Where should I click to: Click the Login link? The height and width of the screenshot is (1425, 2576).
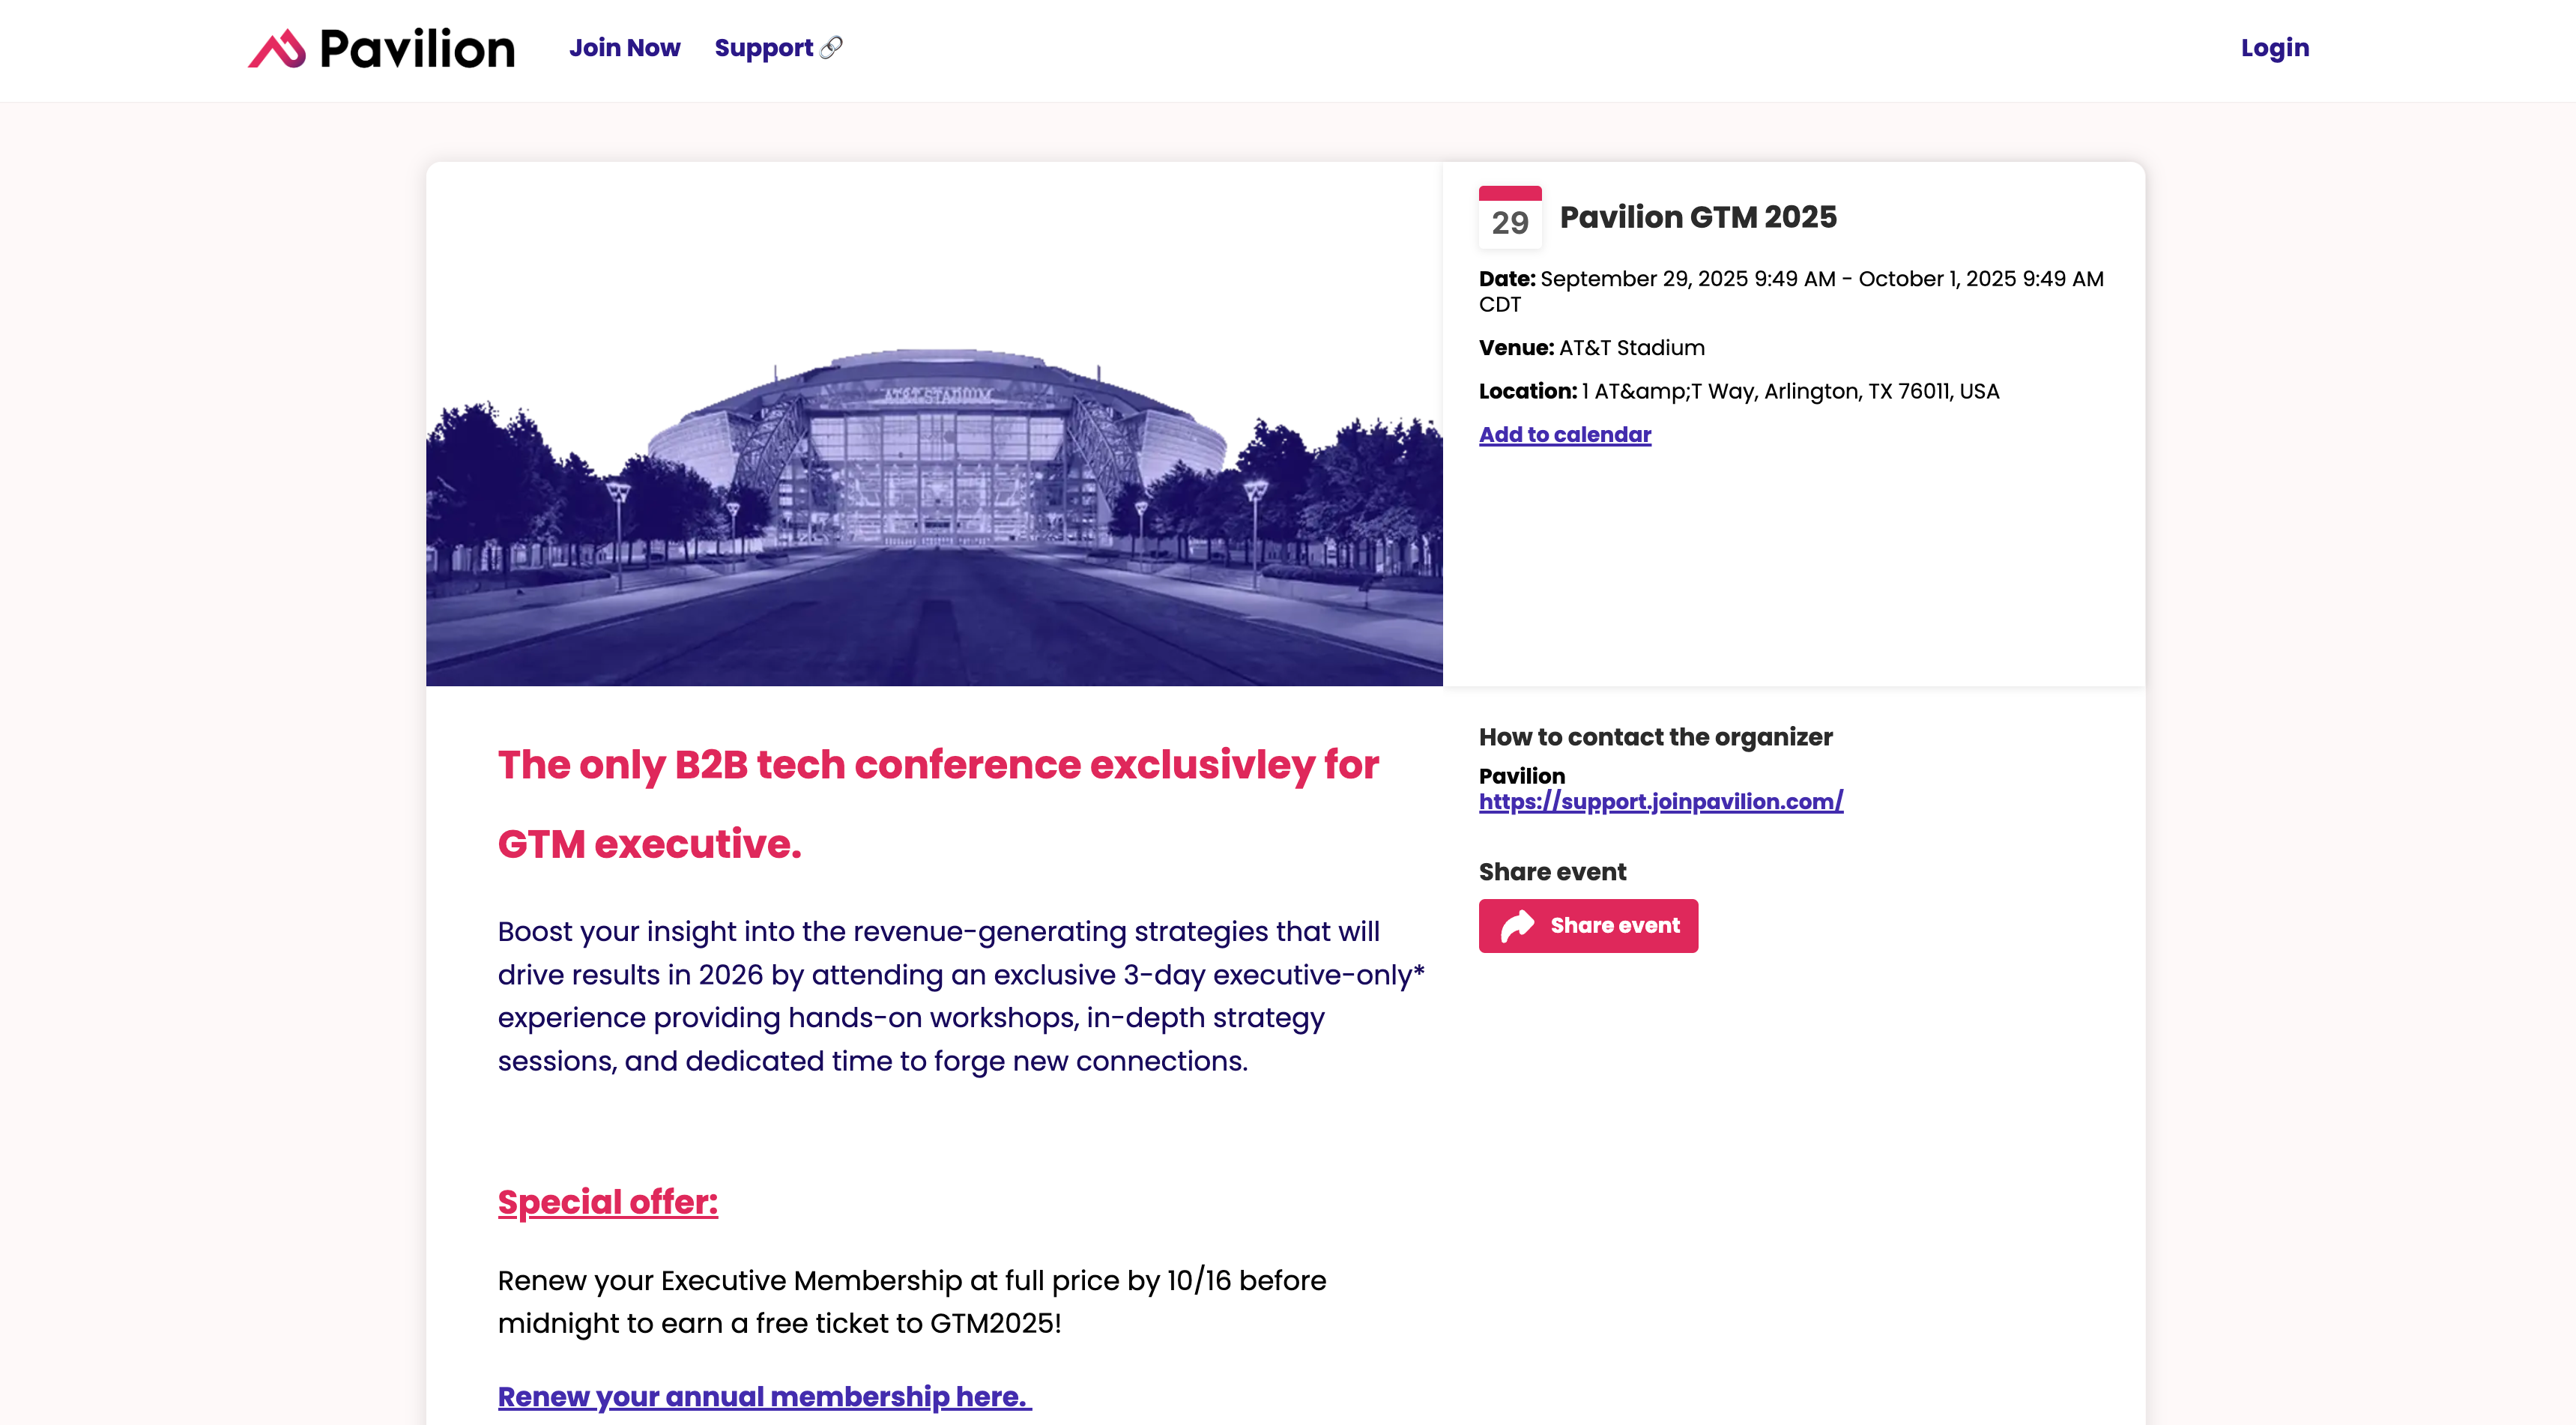point(2274,47)
